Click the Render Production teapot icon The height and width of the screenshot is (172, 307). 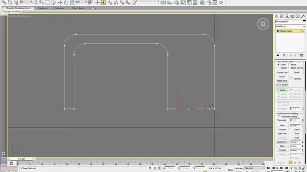tap(221, 2)
